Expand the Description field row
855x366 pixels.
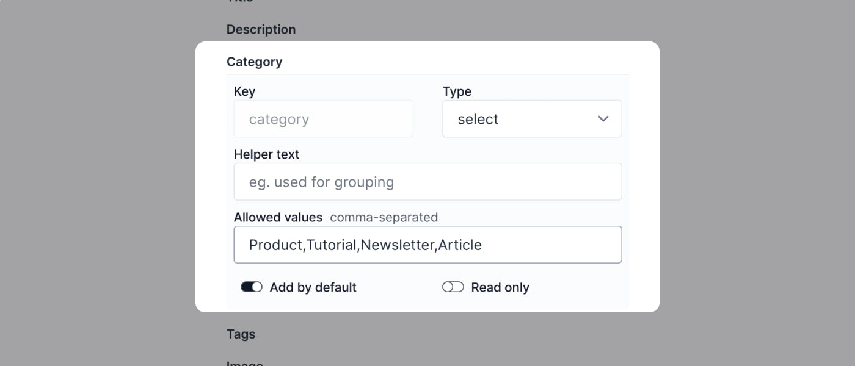click(x=261, y=29)
